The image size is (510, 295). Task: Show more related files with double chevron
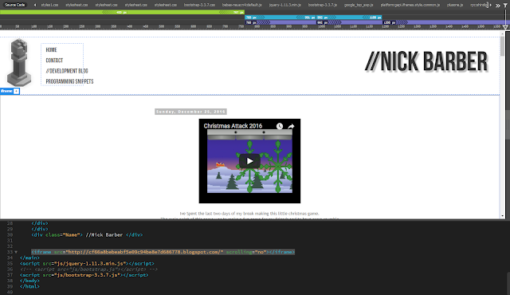[x=498, y=6]
